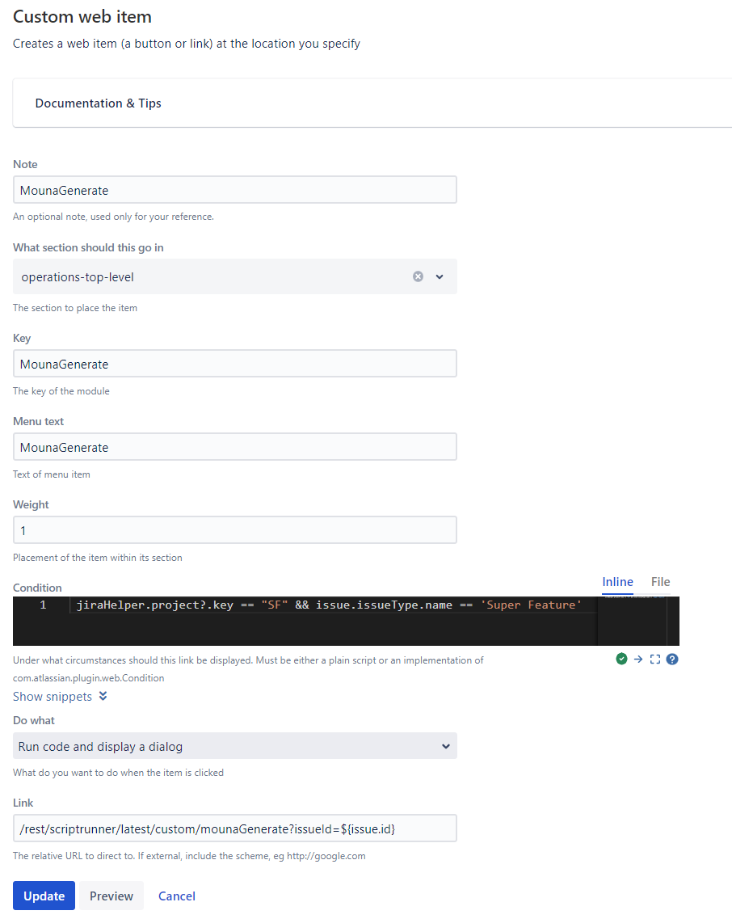Expand Show snippets under Condition
Image resolution: width=732 pixels, height=919 pixels.
coord(60,696)
